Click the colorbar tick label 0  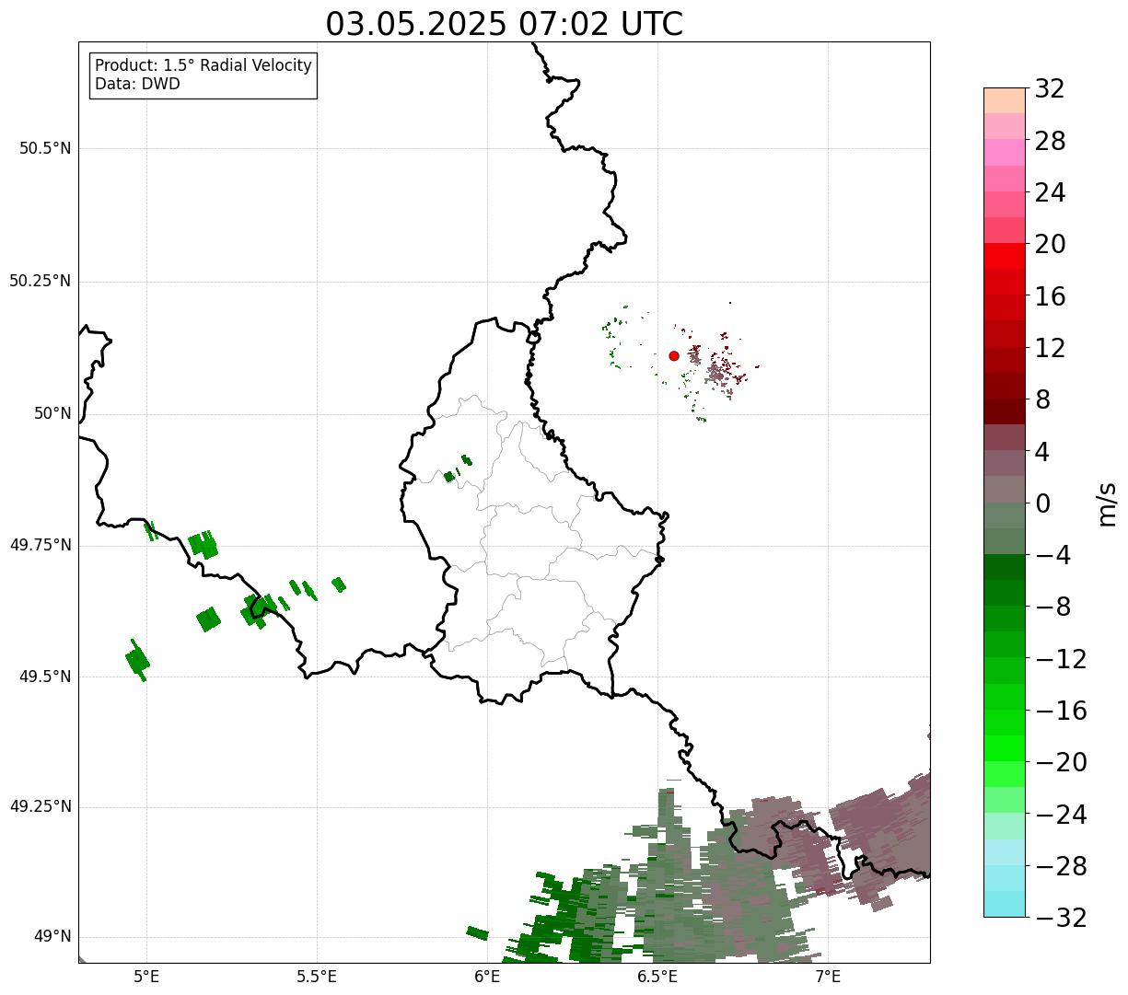click(1042, 503)
